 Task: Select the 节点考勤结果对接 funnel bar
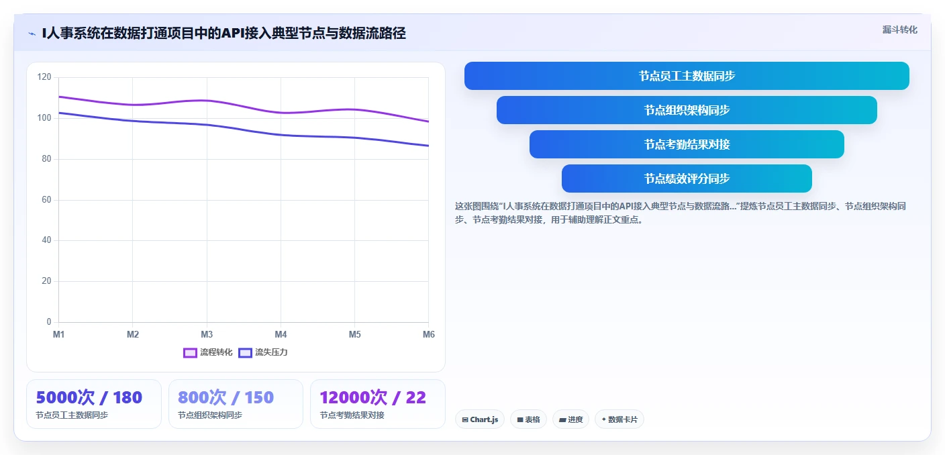tap(687, 144)
